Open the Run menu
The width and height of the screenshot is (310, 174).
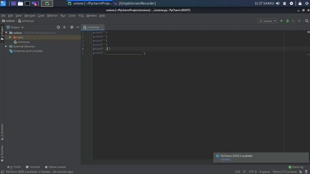click(x=63, y=15)
